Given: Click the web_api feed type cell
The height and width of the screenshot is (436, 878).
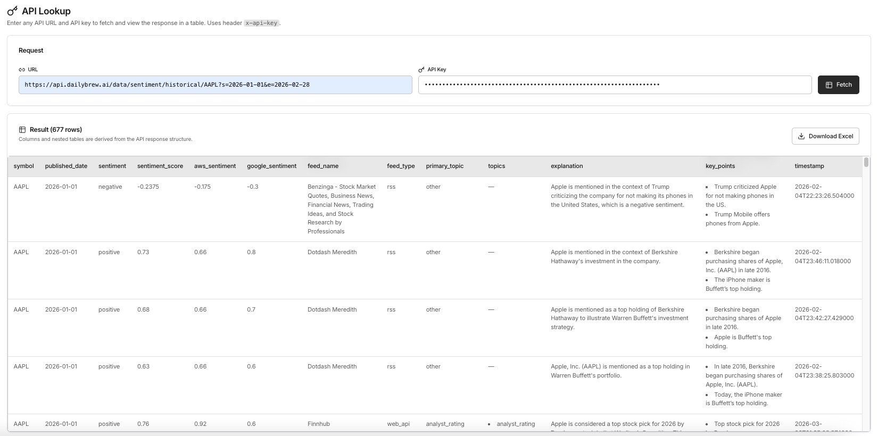Looking at the screenshot, I should (x=398, y=424).
